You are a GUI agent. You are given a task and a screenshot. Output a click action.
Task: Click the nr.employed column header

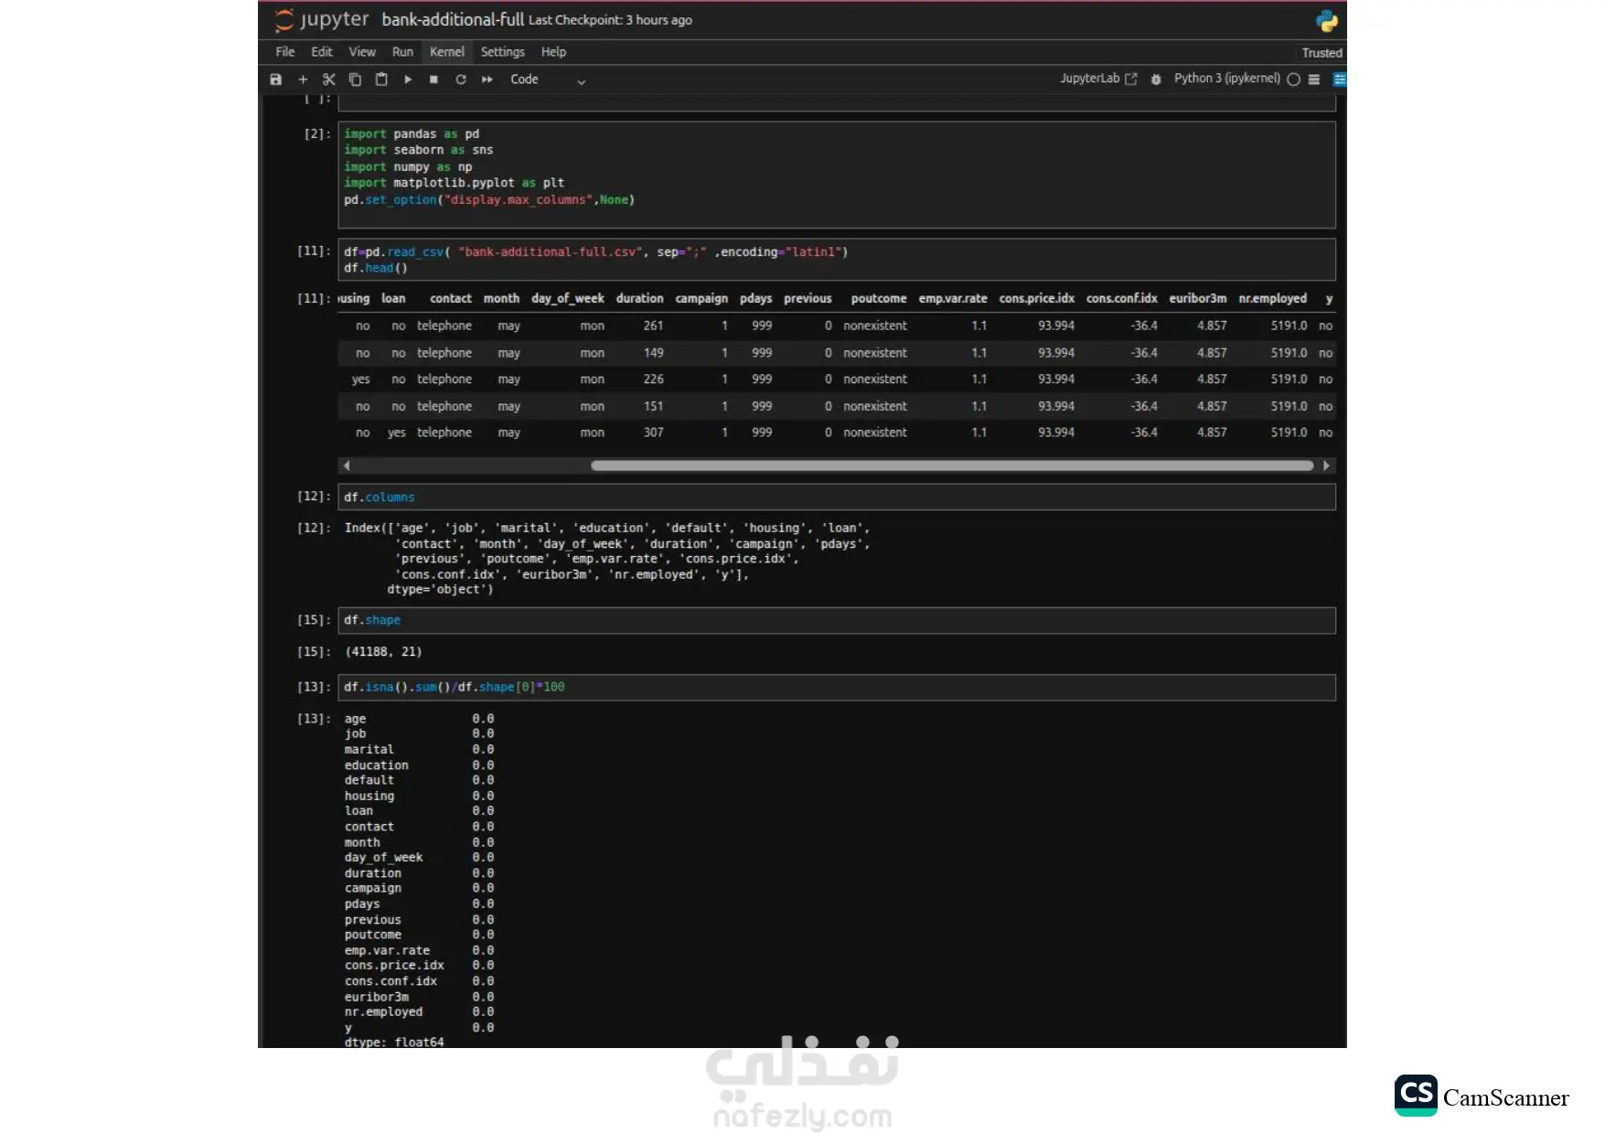[1272, 298]
